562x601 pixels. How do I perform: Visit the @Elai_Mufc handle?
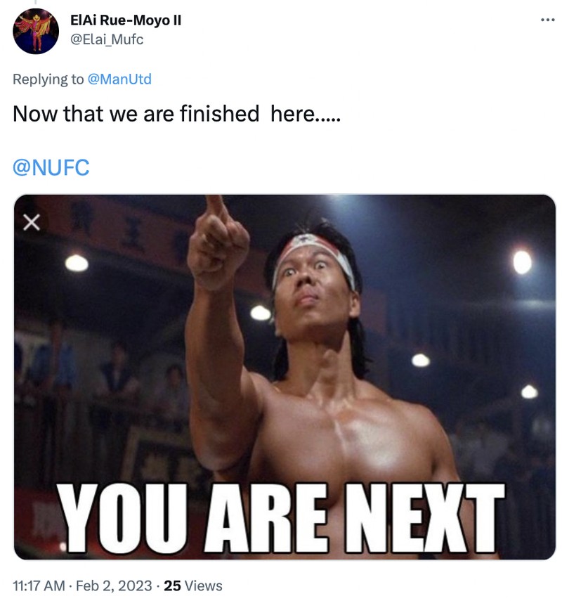click(107, 39)
